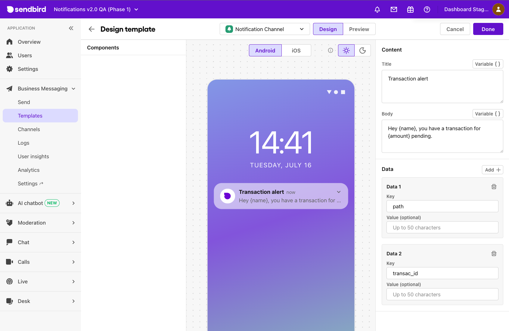509x331 pixels.
Task: Open notifications via the bell icon
Action: [x=377, y=9]
